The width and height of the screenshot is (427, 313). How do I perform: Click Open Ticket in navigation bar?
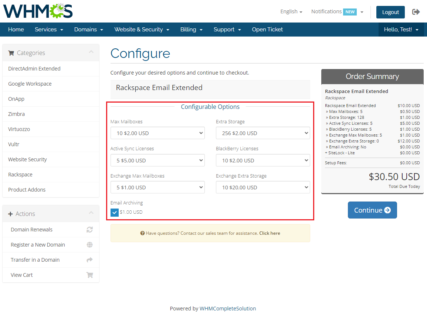tap(267, 30)
